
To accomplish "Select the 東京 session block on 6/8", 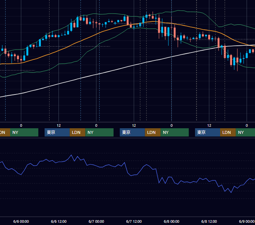I will (x=208, y=132).
